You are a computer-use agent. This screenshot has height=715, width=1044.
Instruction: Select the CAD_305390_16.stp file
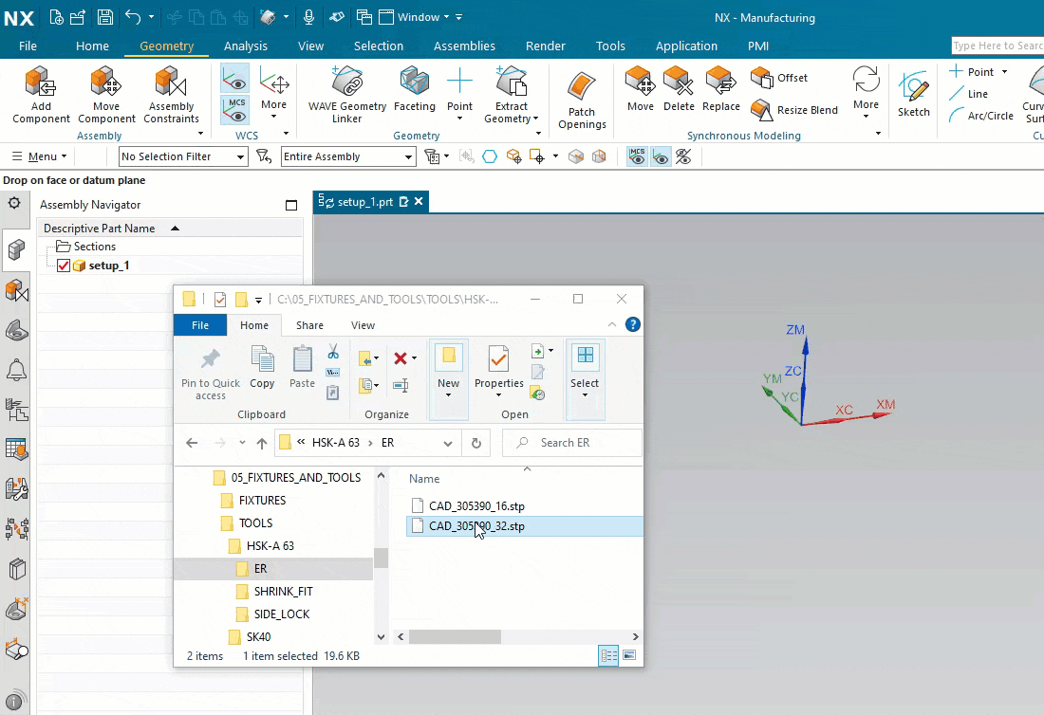(476, 506)
